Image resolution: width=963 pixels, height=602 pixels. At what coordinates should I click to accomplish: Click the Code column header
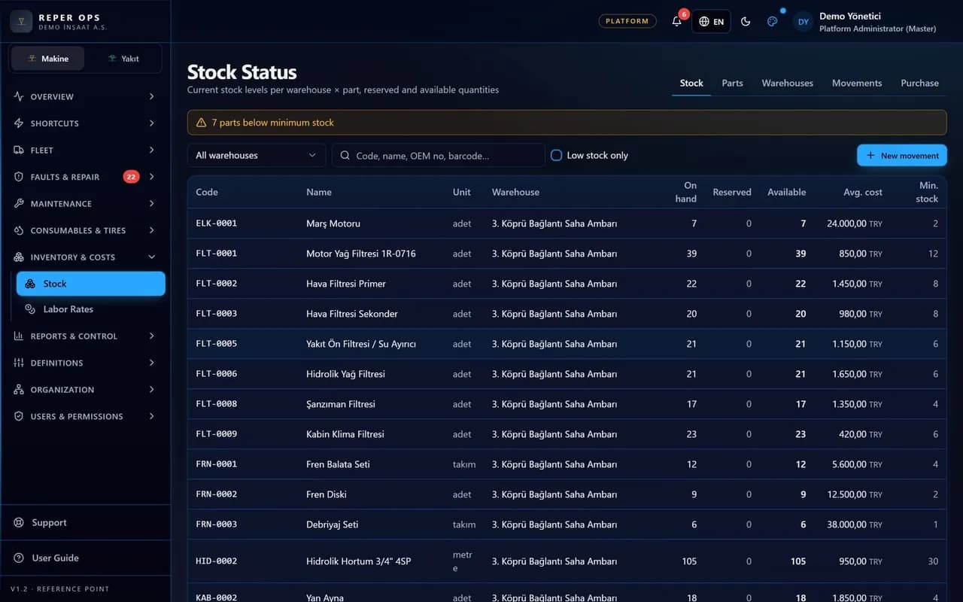tap(207, 192)
